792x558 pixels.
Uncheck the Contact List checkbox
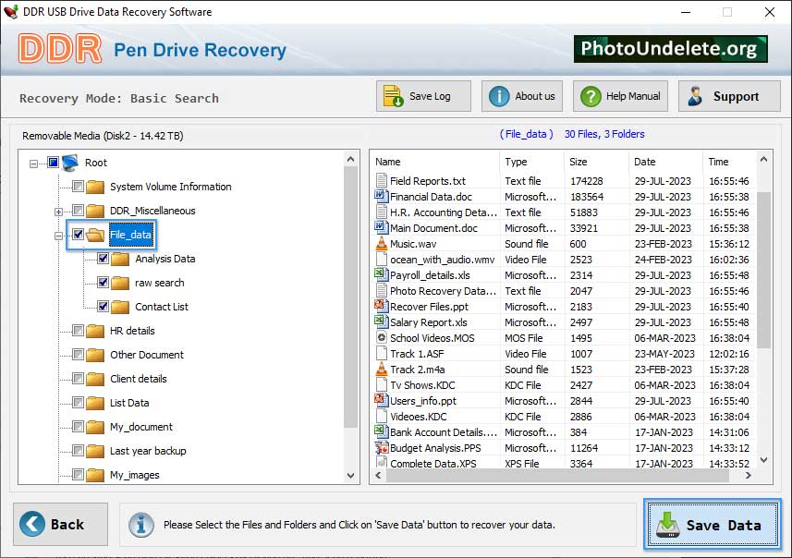[103, 306]
